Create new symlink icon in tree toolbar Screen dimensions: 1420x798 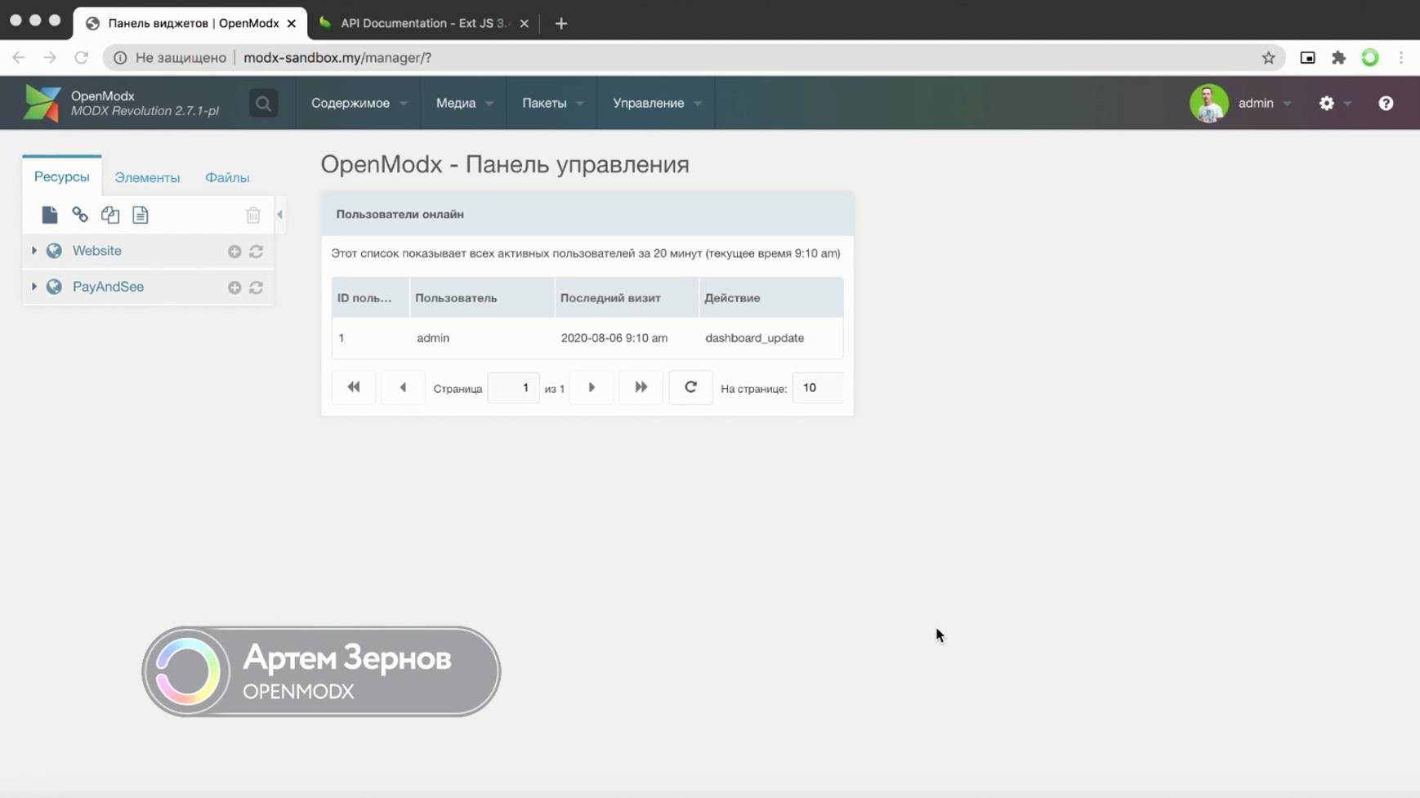pos(110,215)
